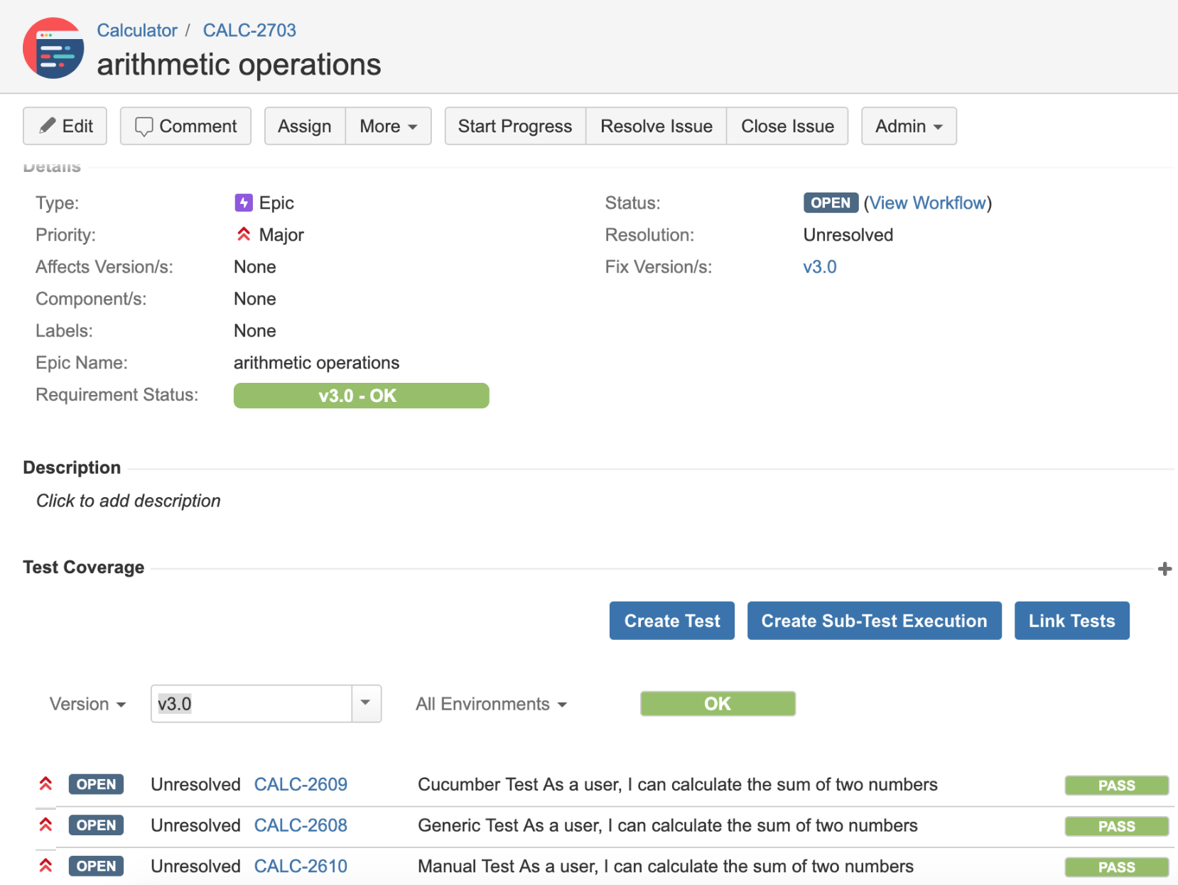This screenshot has height=885, width=1178.
Task: Click Start Progress
Action: coord(515,126)
